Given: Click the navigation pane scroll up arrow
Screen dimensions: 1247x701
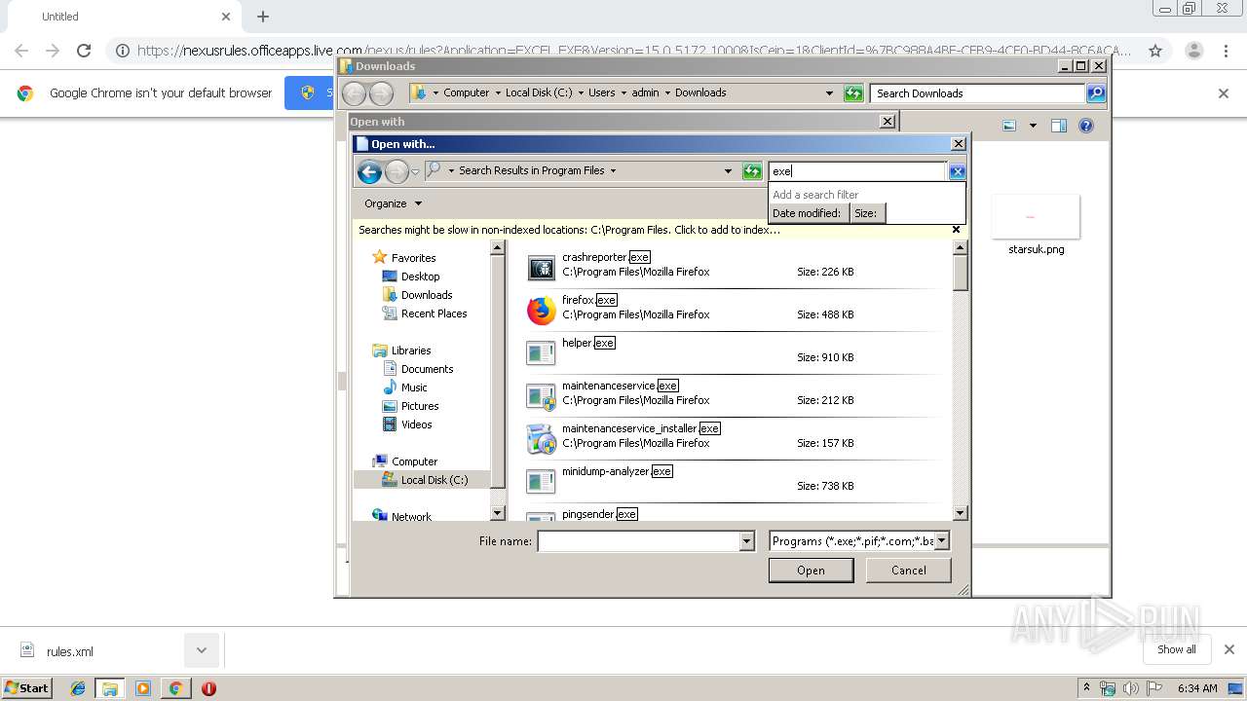Looking at the screenshot, I should 498,247.
